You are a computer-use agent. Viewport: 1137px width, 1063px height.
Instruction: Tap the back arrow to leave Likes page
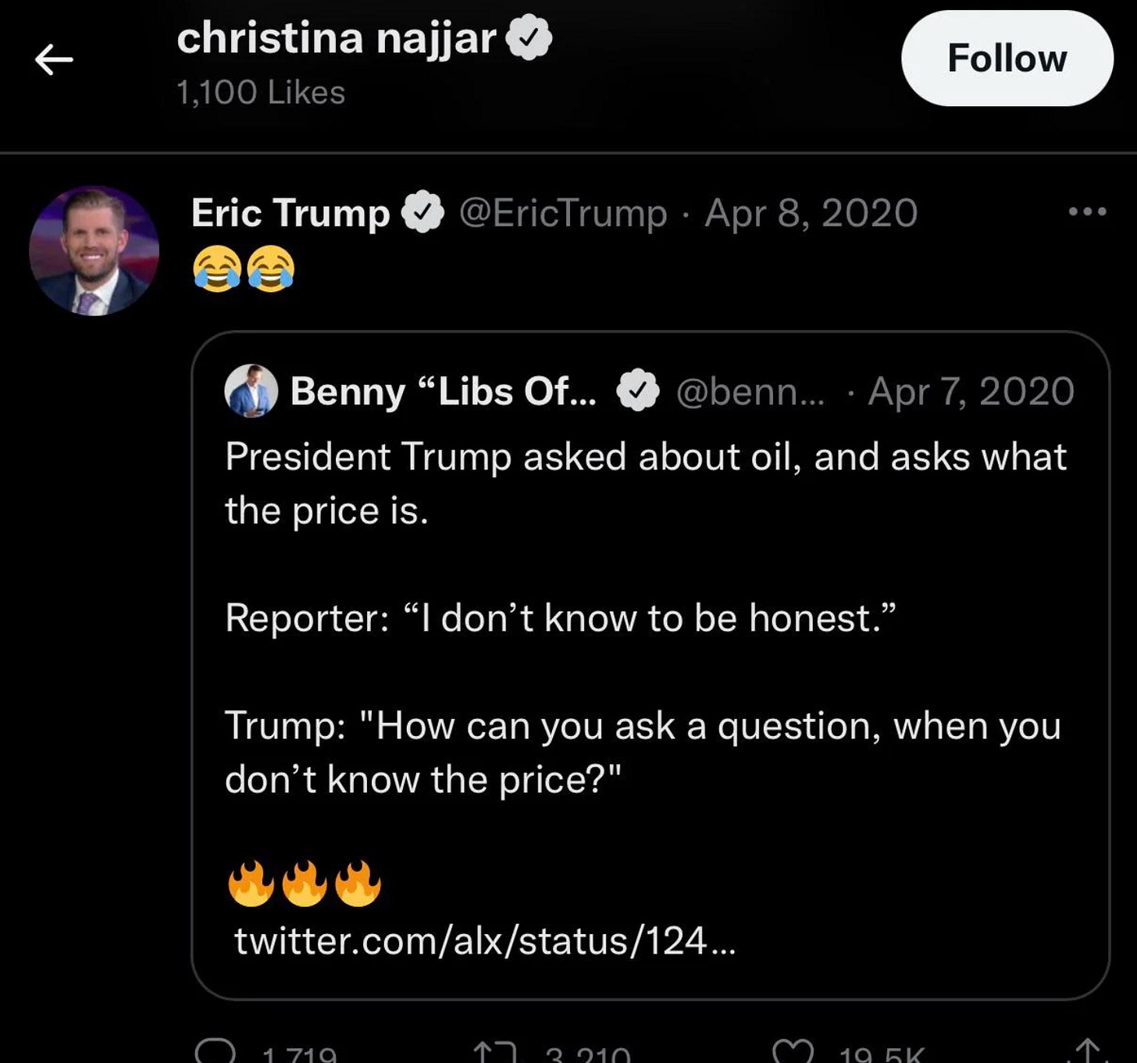pyautogui.click(x=53, y=59)
